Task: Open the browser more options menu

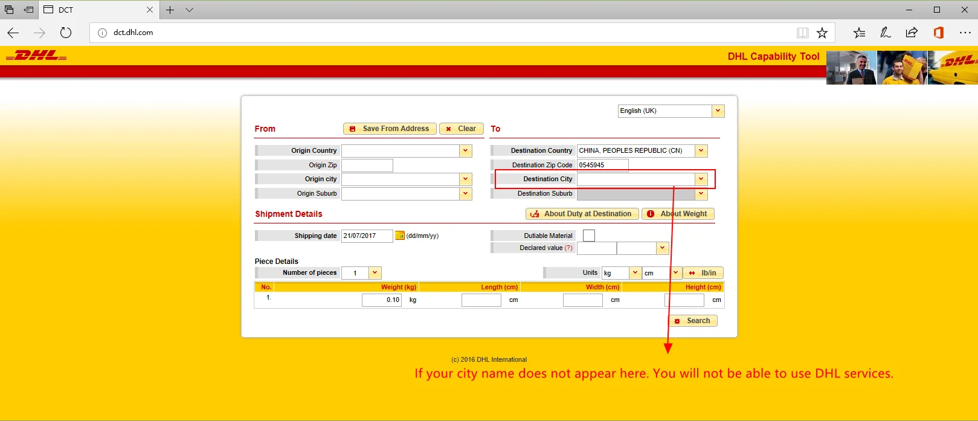Action: (x=965, y=33)
